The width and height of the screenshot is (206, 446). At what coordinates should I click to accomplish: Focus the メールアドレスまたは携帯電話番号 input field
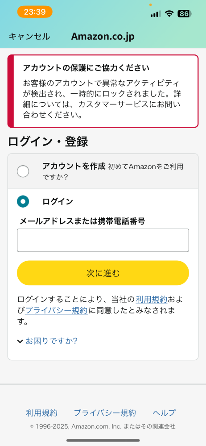pyautogui.click(x=103, y=240)
